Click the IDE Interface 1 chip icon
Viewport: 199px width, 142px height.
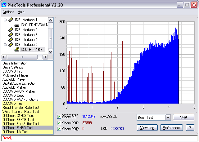(11, 20)
